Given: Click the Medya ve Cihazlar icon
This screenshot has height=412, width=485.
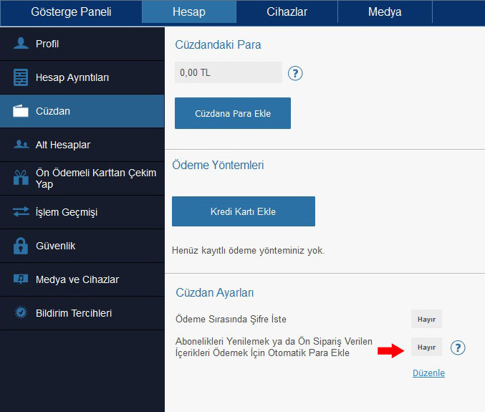Looking at the screenshot, I should point(21,279).
